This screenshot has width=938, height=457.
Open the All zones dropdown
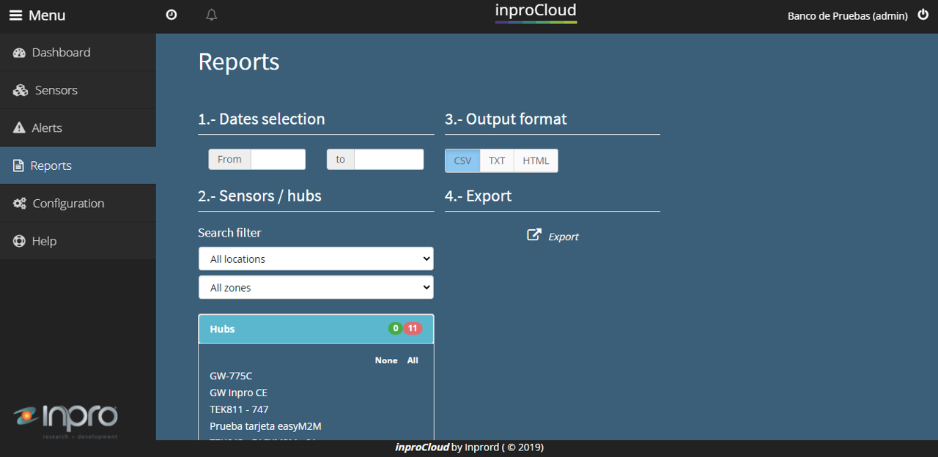[316, 287]
